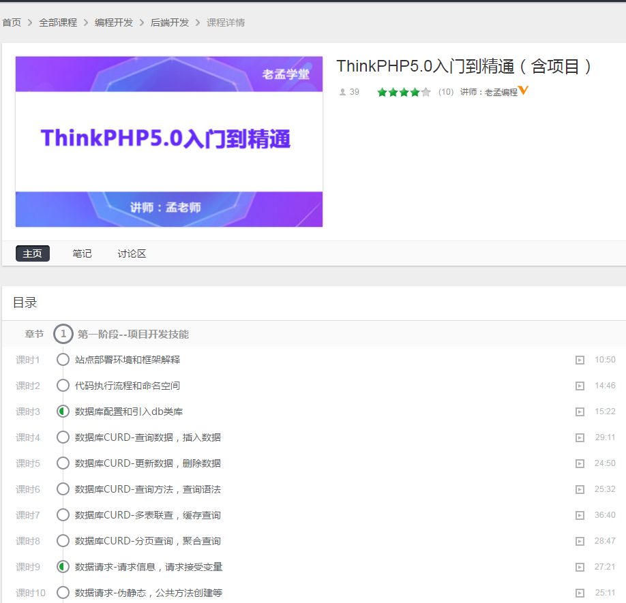The width and height of the screenshot is (626, 603).
Task: Click the orange V verified badge
Action: click(x=523, y=91)
